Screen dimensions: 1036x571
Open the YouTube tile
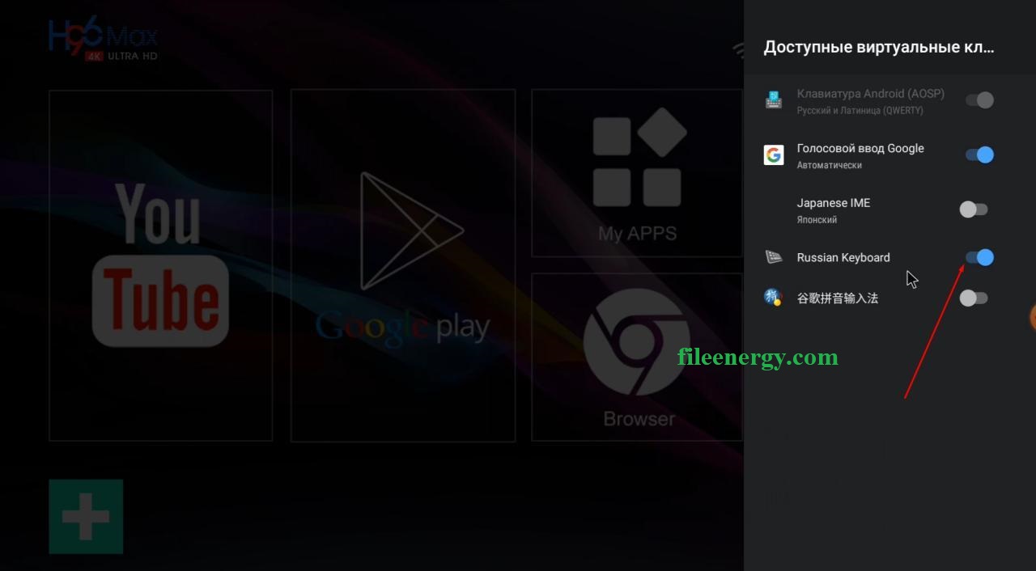(161, 265)
